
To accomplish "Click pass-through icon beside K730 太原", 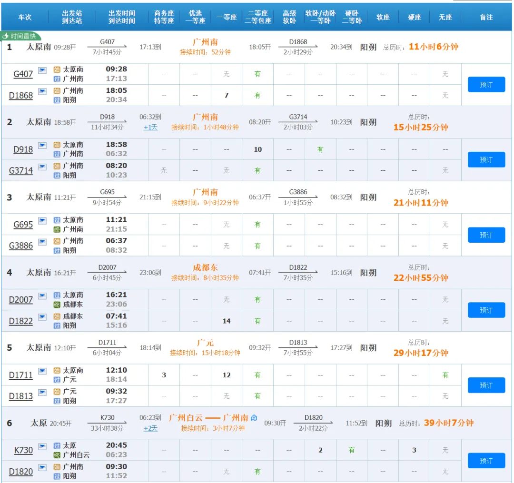I will click(57, 445).
